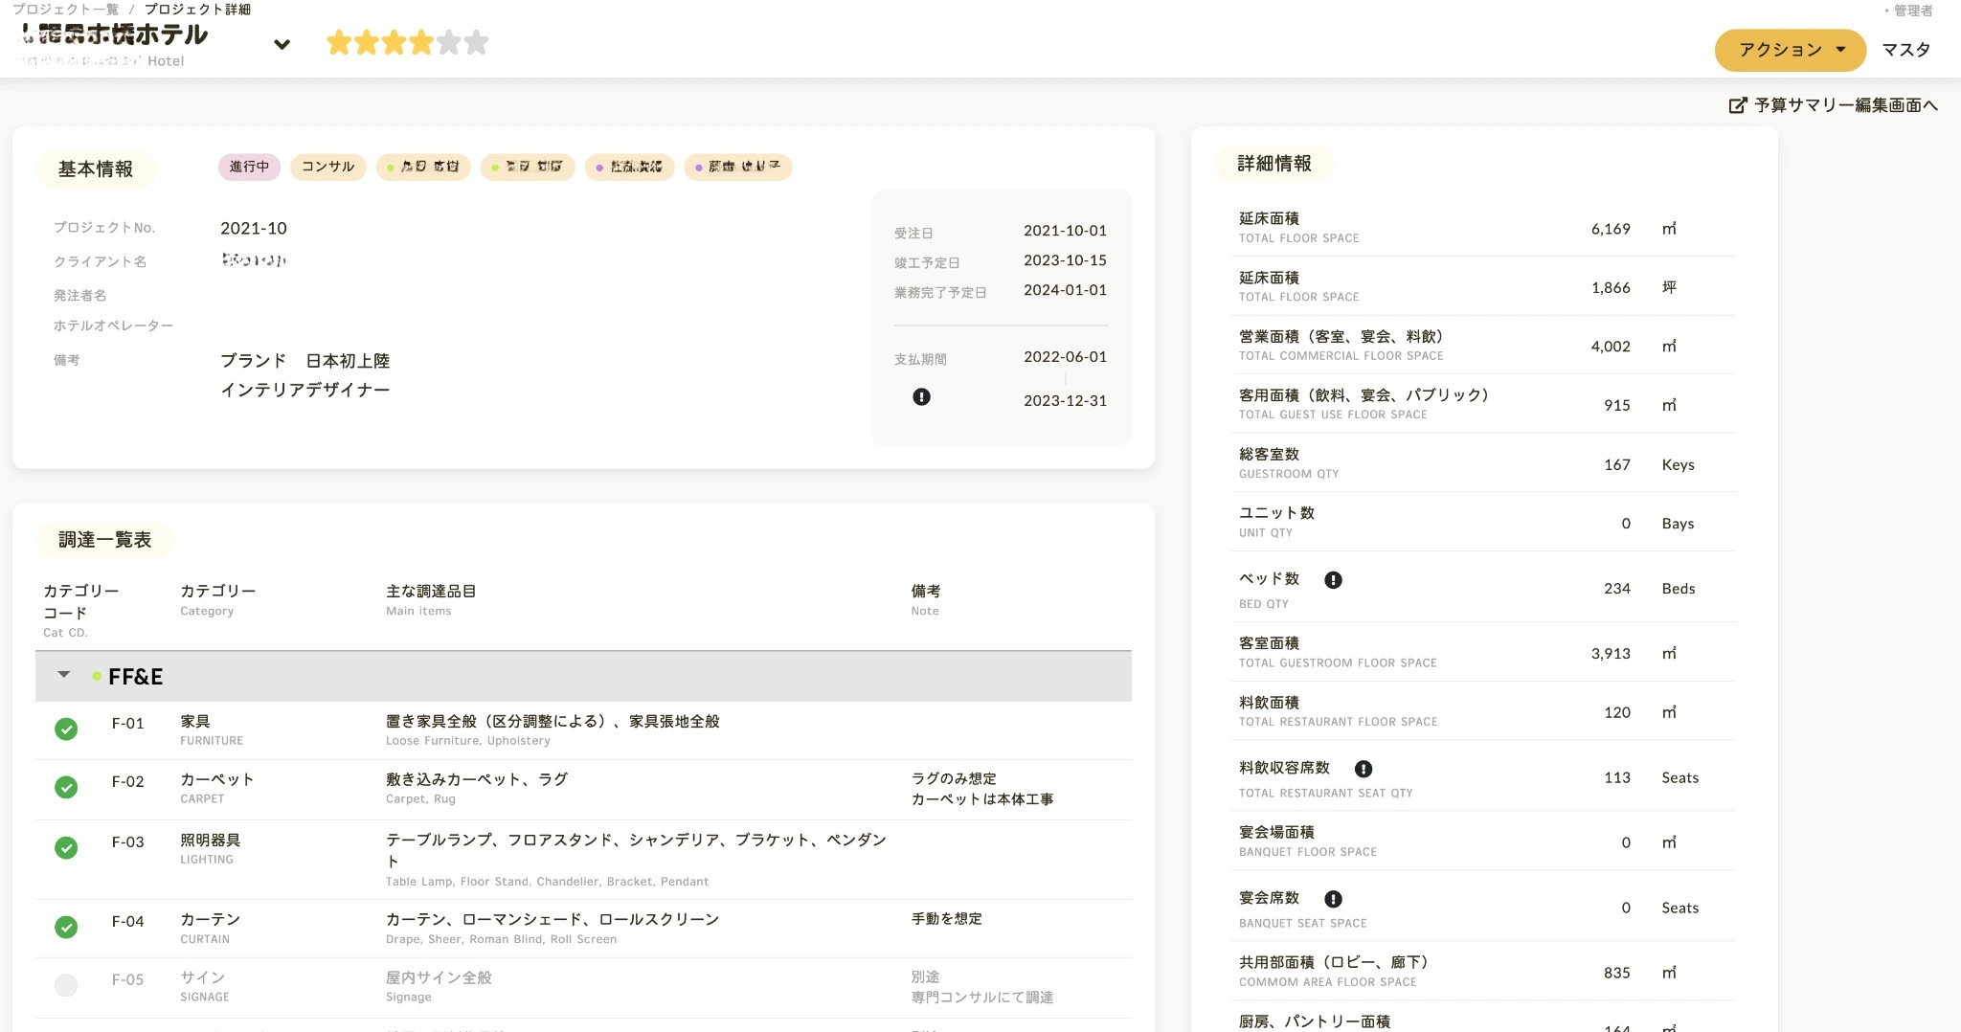Open the 予算サマリー編集画面へ link
The image size is (1961, 1032).
(1845, 105)
